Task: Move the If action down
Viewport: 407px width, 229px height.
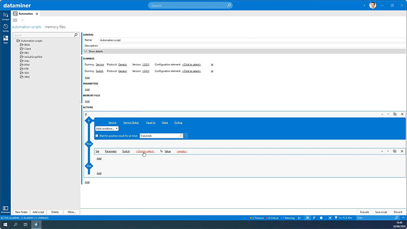Action: (x=388, y=114)
